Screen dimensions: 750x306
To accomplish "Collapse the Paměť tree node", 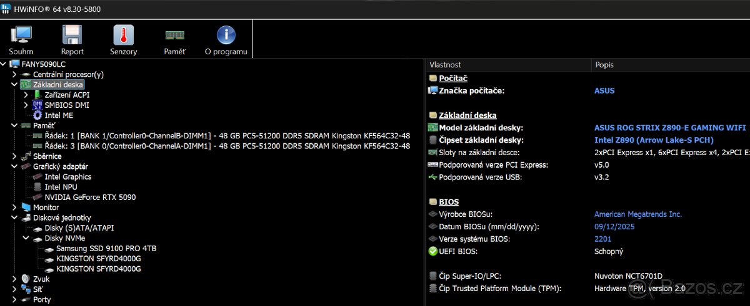I will pos(14,125).
